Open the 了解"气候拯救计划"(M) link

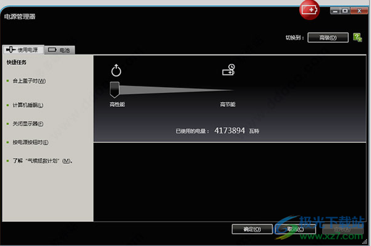point(42,161)
